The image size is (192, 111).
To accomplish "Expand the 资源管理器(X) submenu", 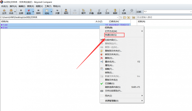I will [x=122, y=101].
